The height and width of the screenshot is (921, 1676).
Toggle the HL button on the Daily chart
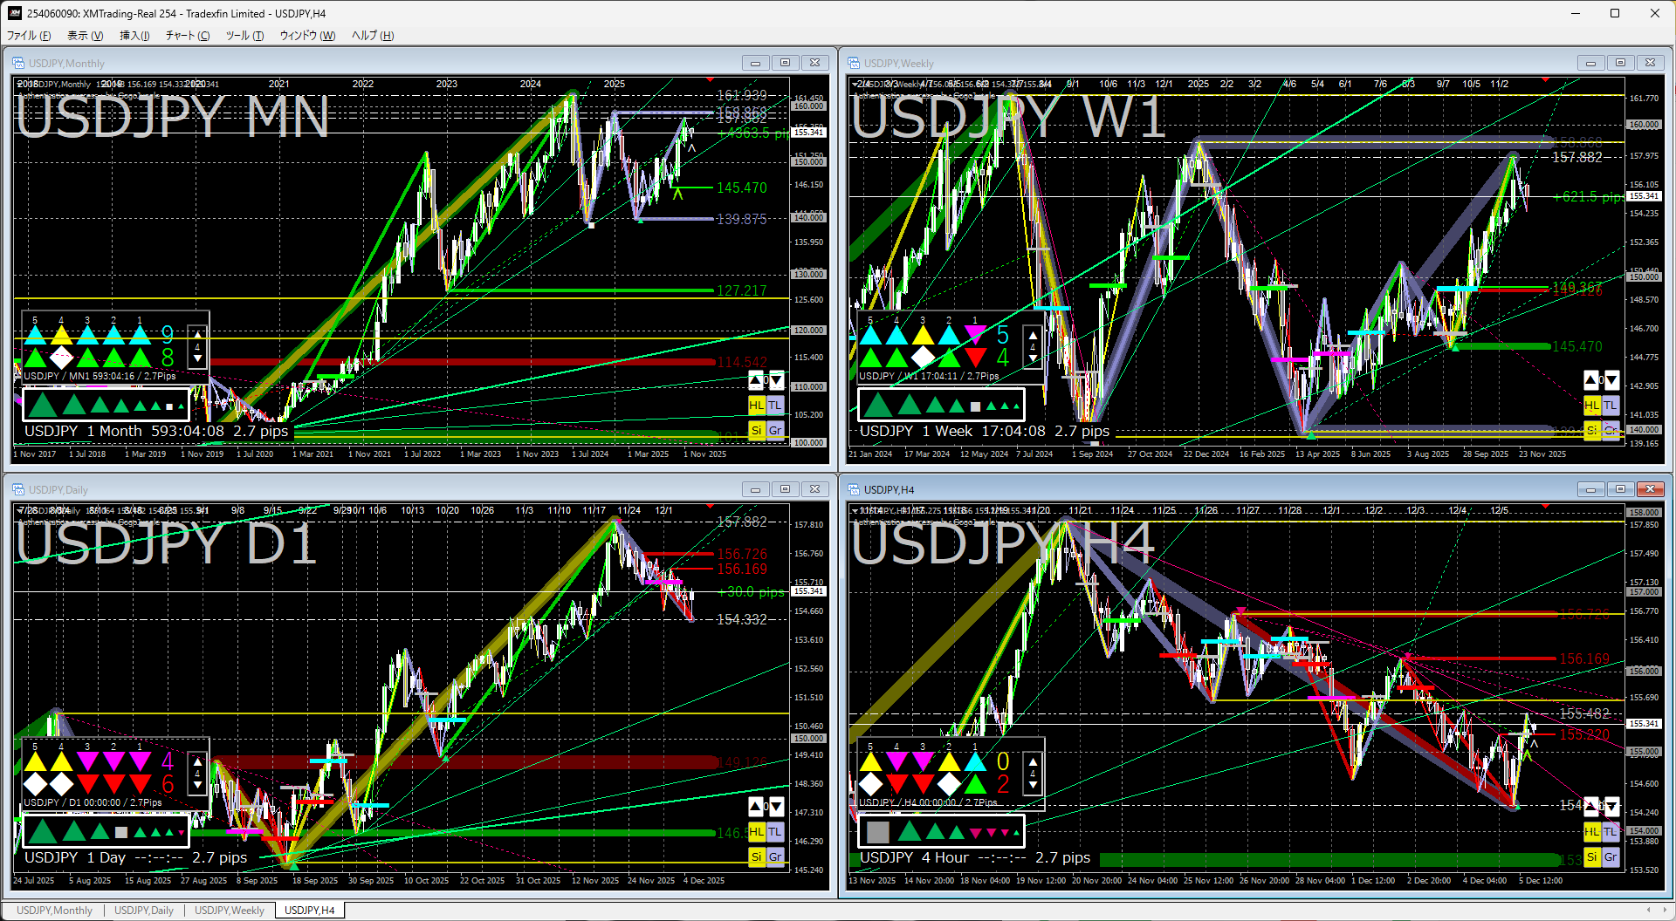click(756, 832)
